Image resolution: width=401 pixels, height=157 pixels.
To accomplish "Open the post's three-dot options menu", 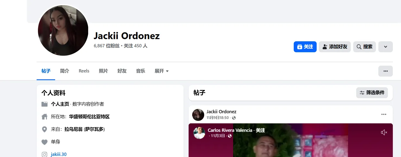I will 384,114.
